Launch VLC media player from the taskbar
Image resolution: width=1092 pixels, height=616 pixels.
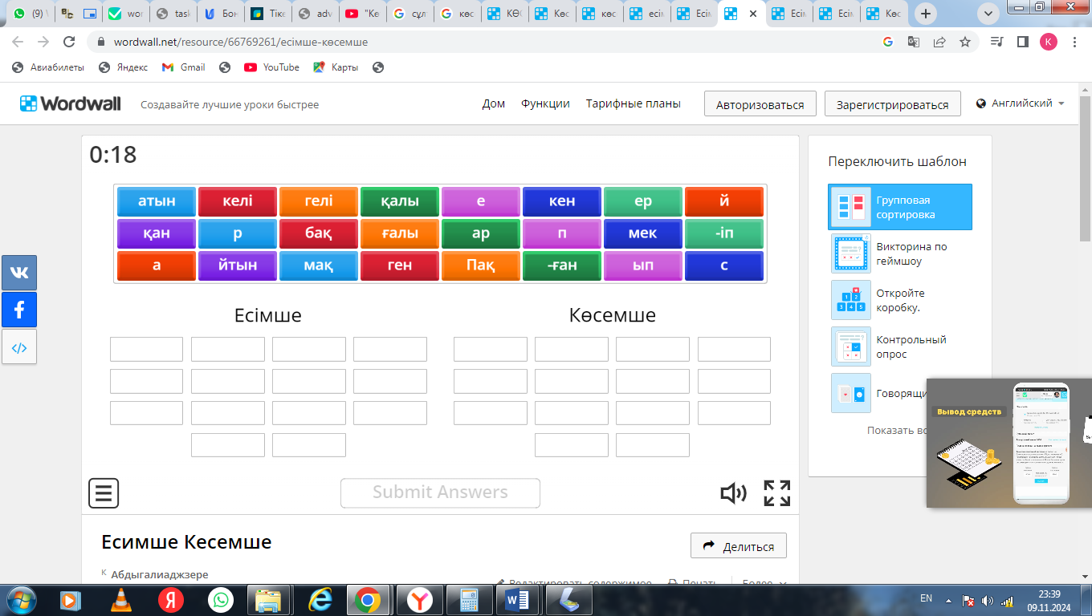pos(120,600)
